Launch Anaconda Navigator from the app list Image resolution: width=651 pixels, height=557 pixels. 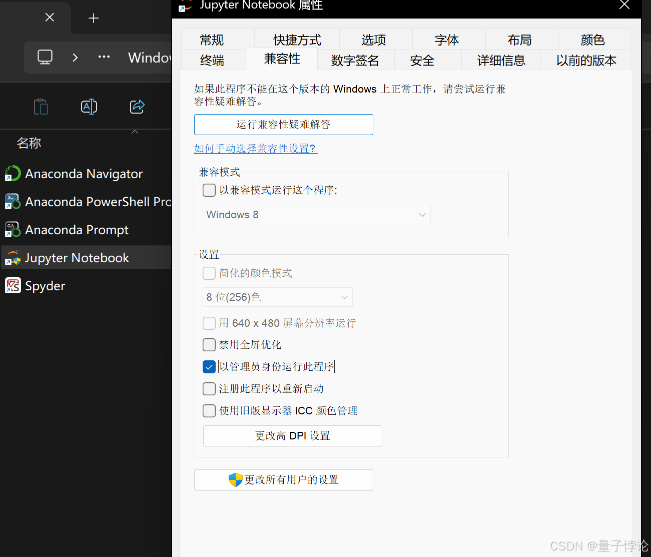pyautogui.click(x=83, y=174)
